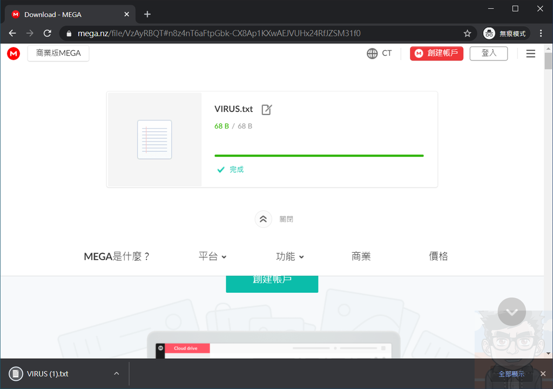
Task: Select the CT language label
Action: pyautogui.click(x=387, y=53)
